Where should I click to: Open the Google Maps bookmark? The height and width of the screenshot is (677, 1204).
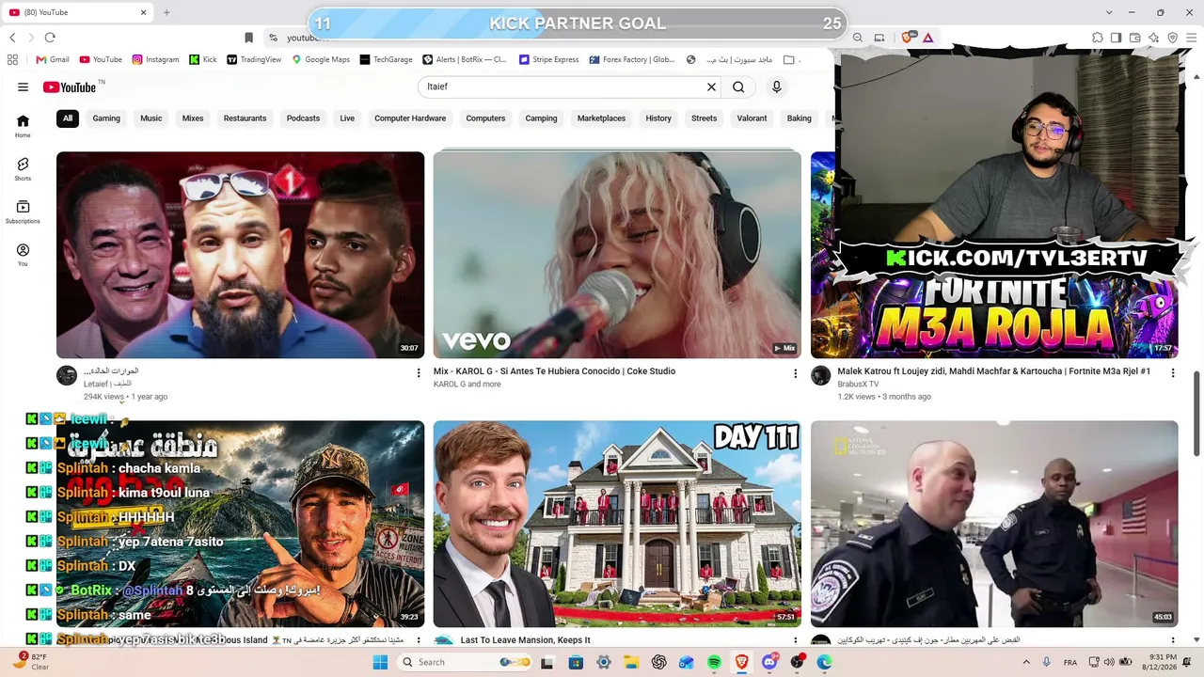click(x=321, y=59)
